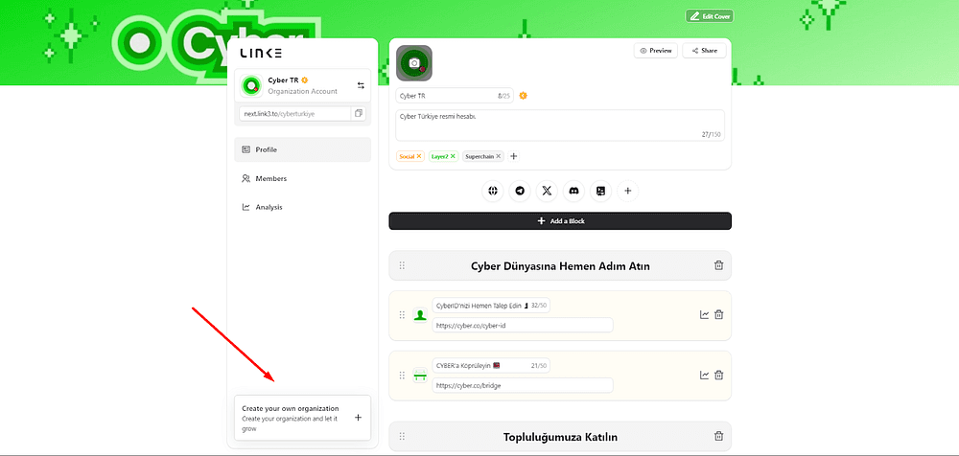This screenshot has width=959, height=456.
Task: Remove the Layer2 tag
Action: 453,156
